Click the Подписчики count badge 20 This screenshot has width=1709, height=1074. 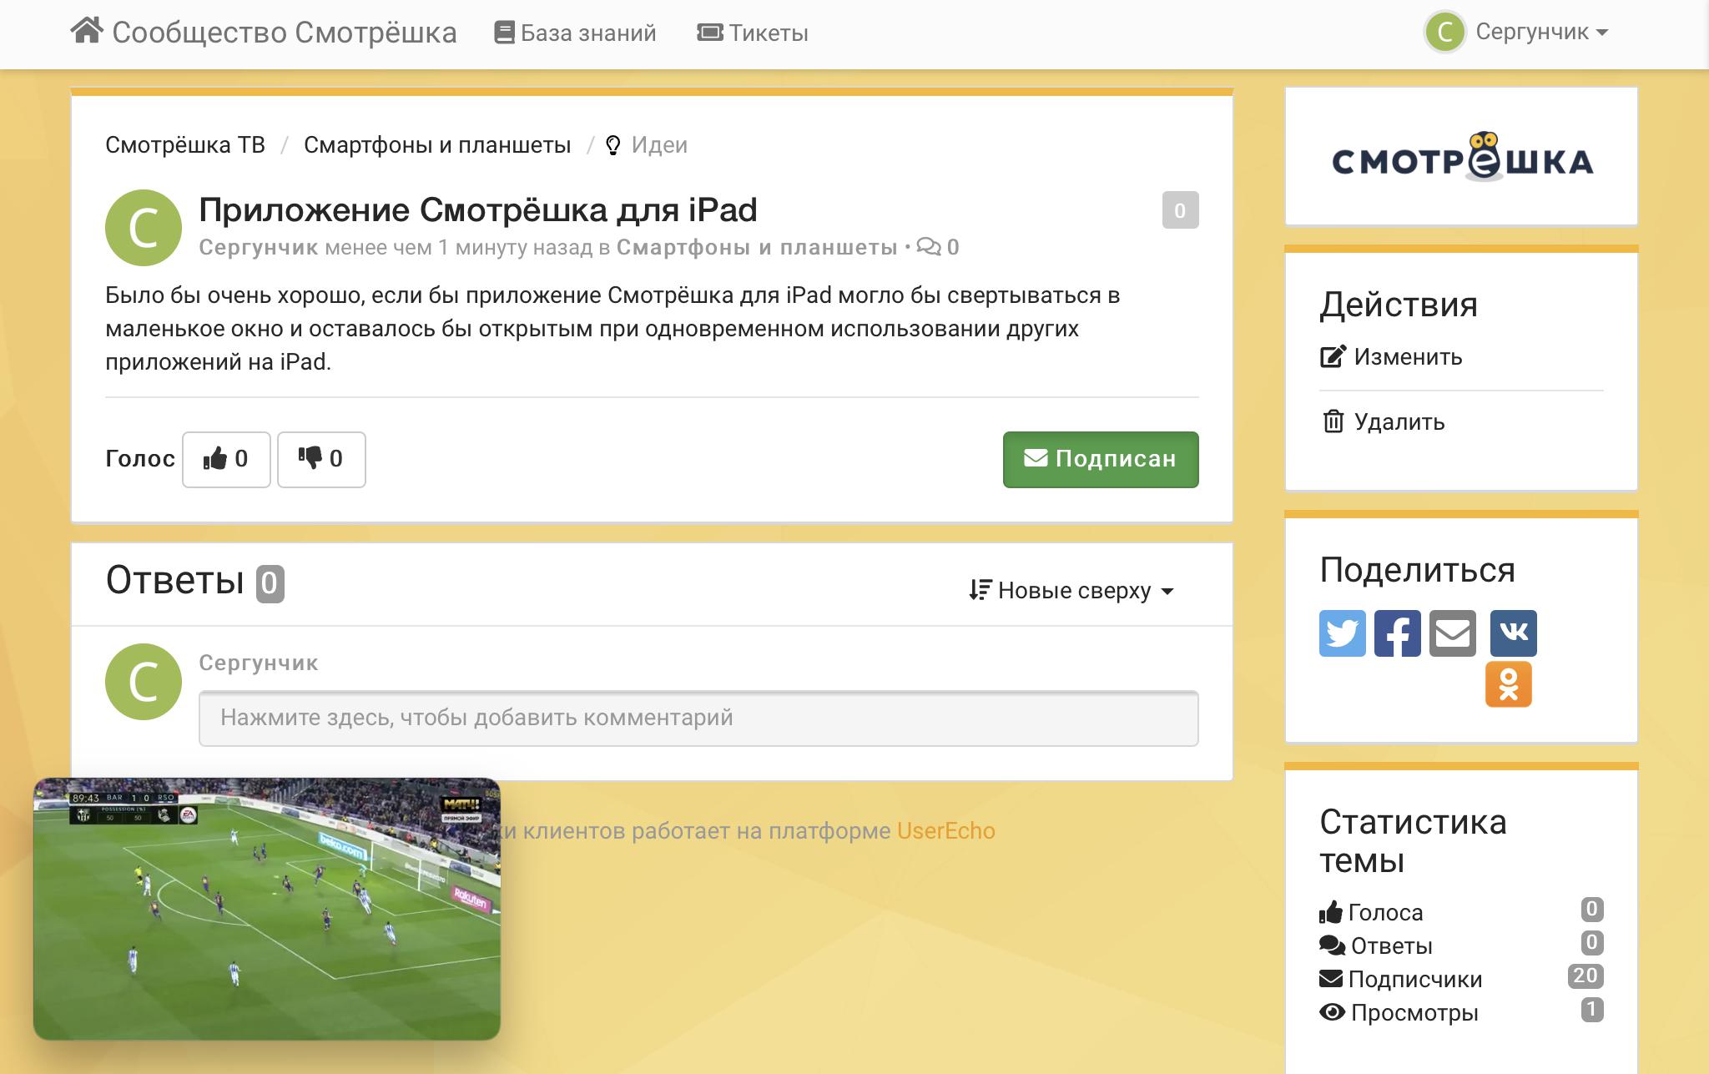coord(1585,976)
